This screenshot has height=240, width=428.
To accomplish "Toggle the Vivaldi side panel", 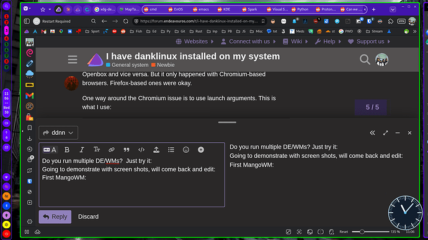I will tap(27, 21).
